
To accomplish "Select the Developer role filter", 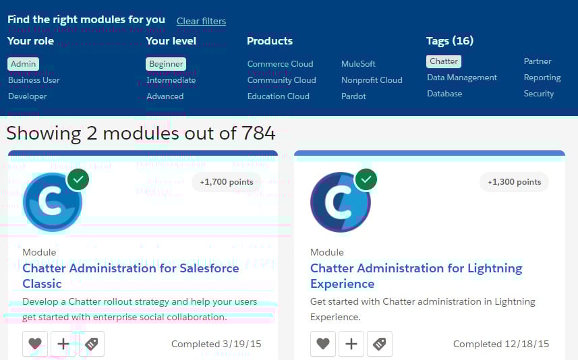I will (x=27, y=96).
